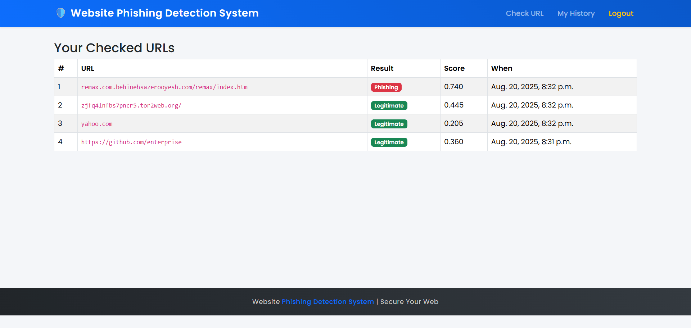Click the Legitimate badge for github.com/enterprise

point(389,142)
